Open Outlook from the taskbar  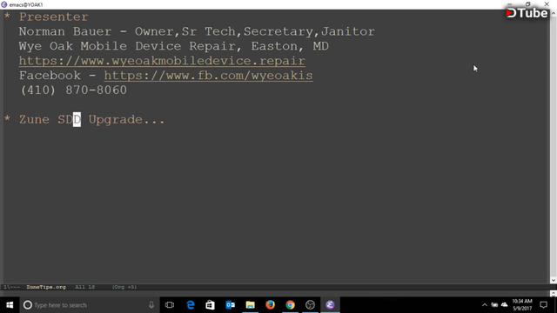[x=230, y=305]
